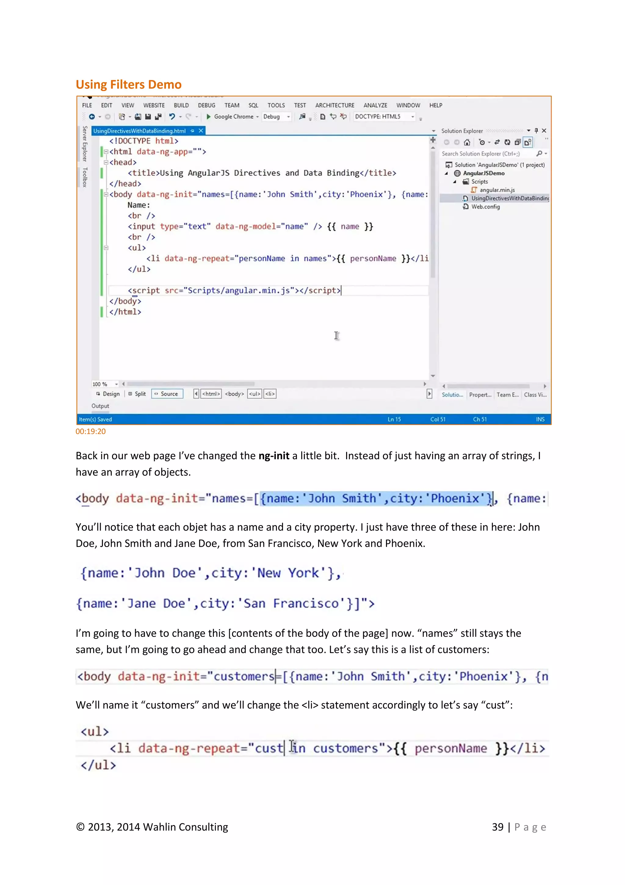Switch to Split view
The image size is (625, 885).
coord(137,394)
